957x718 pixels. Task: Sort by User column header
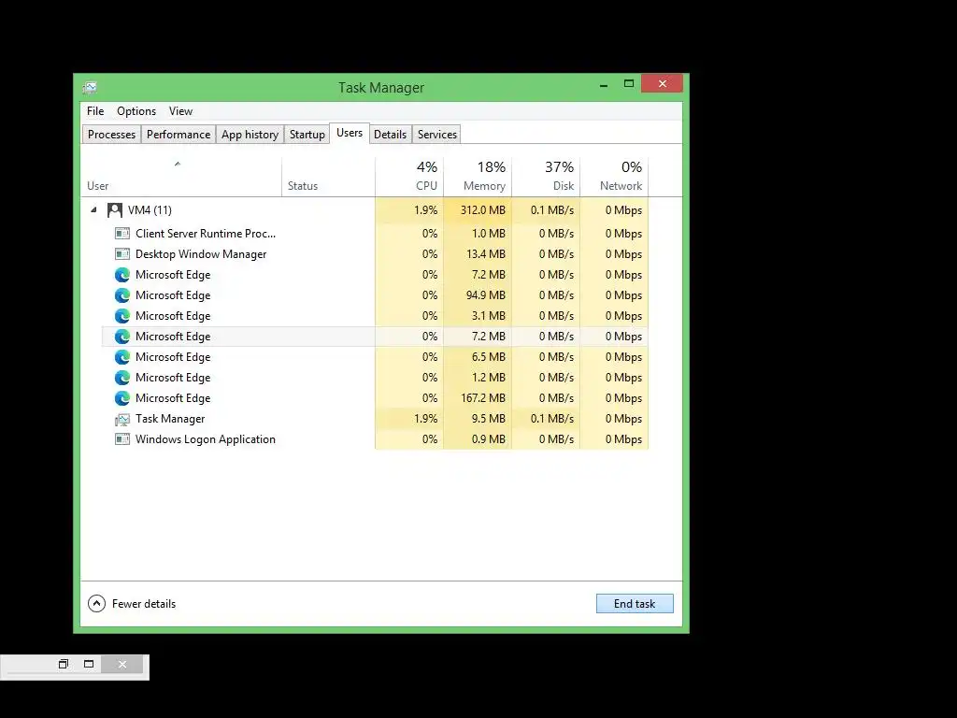pos(180,177)
